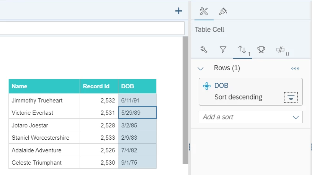Select the 2,532 record id cell

pyautogui.click(x=99, y=101)
